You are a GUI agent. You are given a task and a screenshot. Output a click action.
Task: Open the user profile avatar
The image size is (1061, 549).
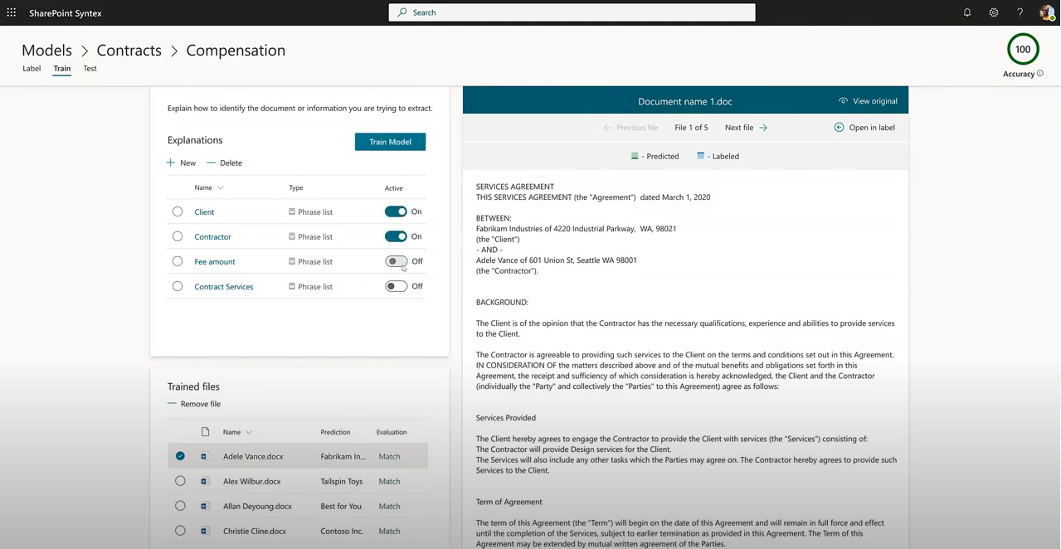coord(1046,12)
